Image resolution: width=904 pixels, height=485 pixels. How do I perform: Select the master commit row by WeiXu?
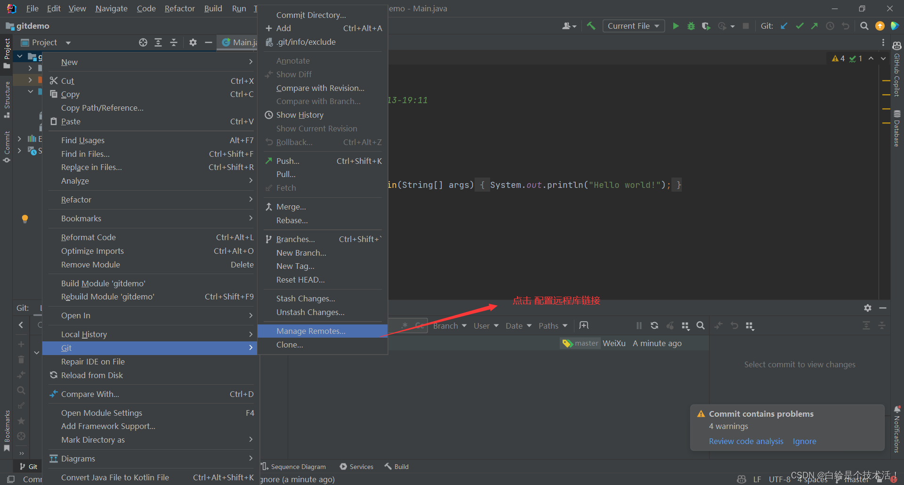click(549, 343)
